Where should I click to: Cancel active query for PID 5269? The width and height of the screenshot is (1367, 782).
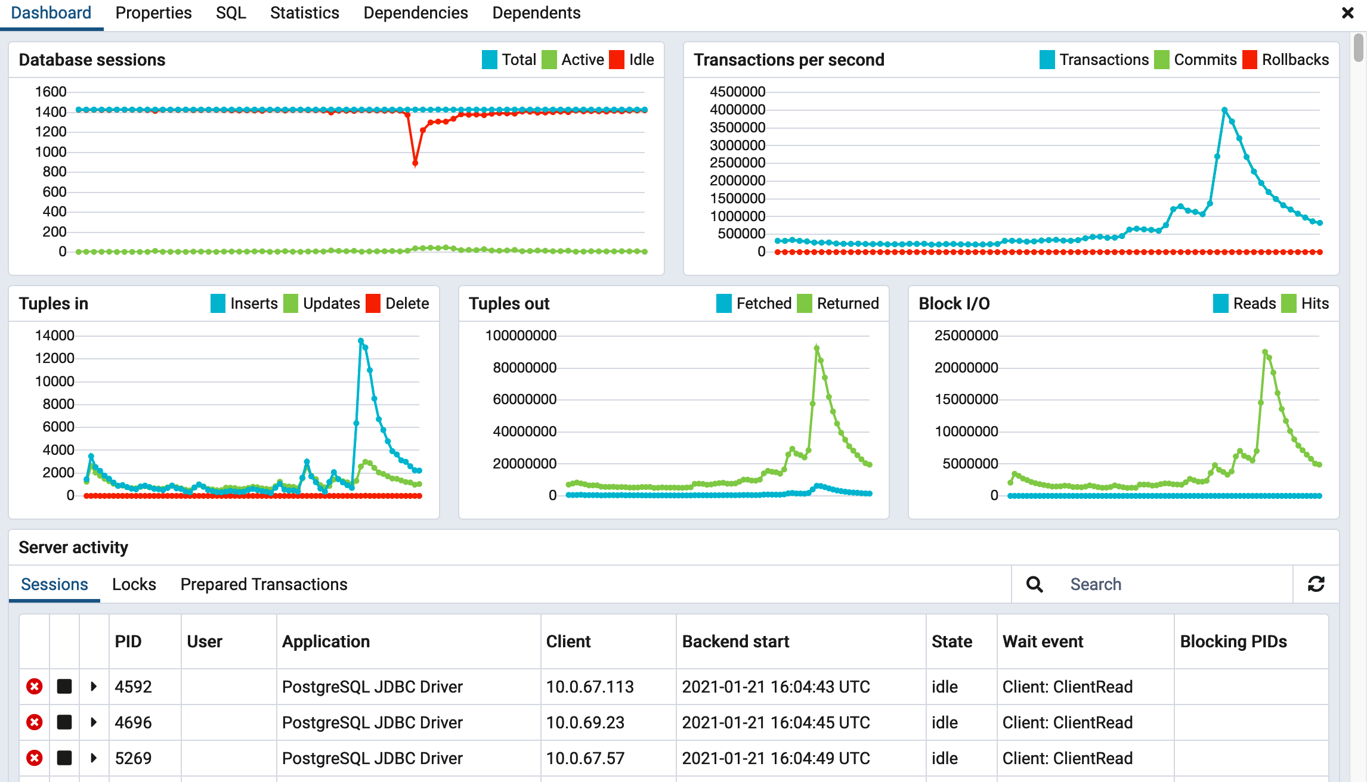click(64, 758)
